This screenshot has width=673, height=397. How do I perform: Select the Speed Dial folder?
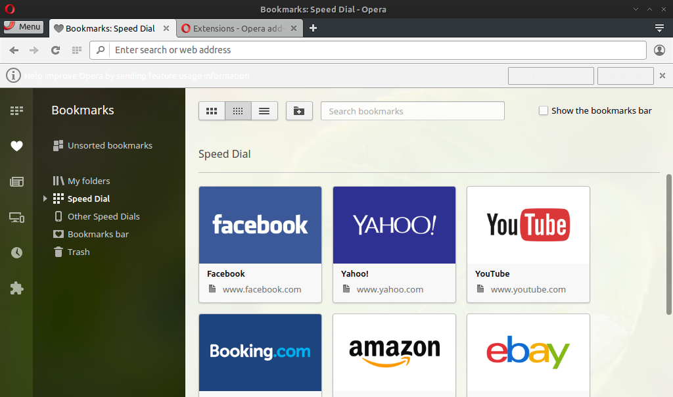tap(81, 198)
